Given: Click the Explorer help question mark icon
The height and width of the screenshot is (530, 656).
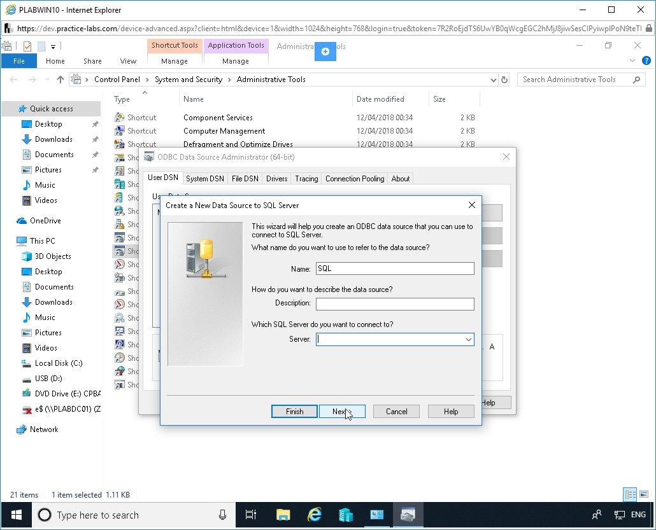Looking at the screenshot, I should coord(646,60).
